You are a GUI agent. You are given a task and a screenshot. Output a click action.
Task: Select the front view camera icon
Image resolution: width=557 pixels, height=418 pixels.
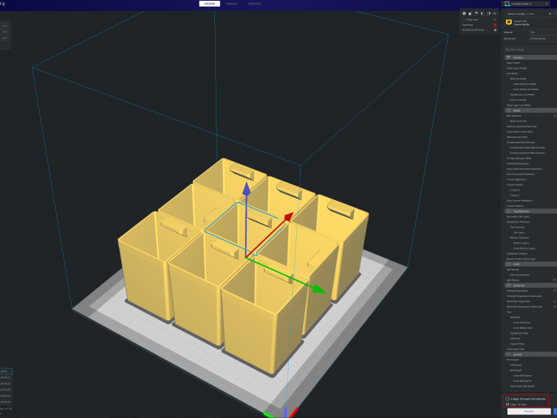click(x=470, y=13)
